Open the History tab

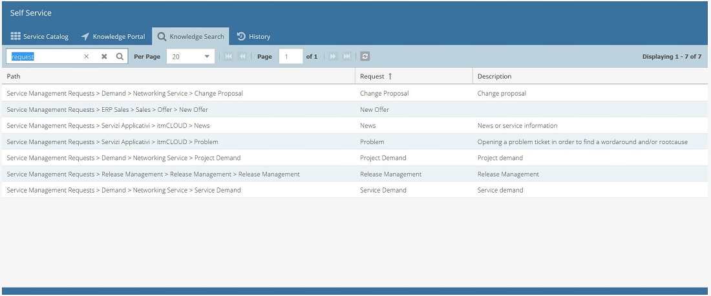253,37
